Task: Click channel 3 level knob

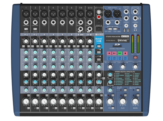Action: click(44, 101)
